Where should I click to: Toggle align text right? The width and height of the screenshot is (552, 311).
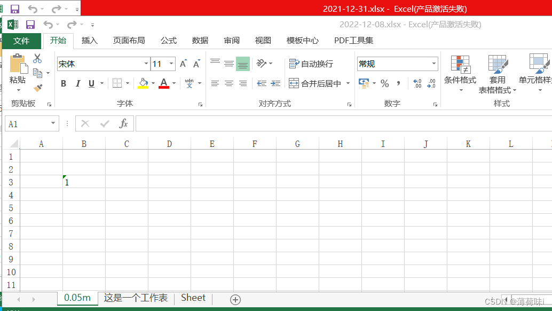tap(243, 83)
